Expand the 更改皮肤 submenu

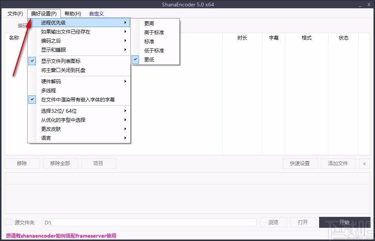[x=48, y=129]
